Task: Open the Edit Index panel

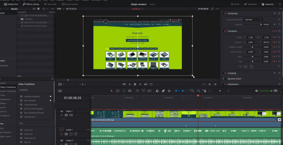Action: [x=50, y=4]
